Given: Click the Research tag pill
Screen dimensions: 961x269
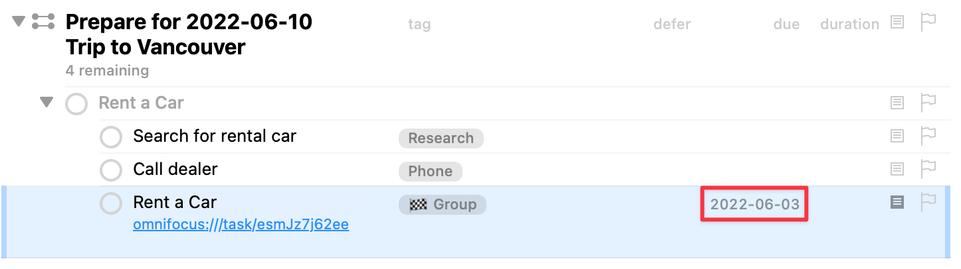Looking at the screenshot, I should coord(441,138).
